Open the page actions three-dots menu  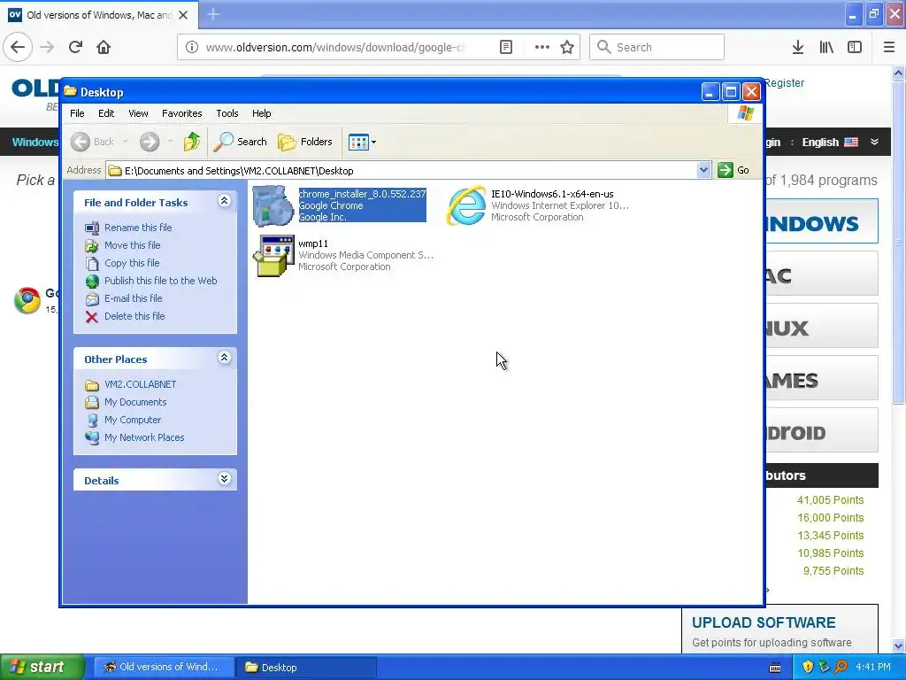coord(542,47)
